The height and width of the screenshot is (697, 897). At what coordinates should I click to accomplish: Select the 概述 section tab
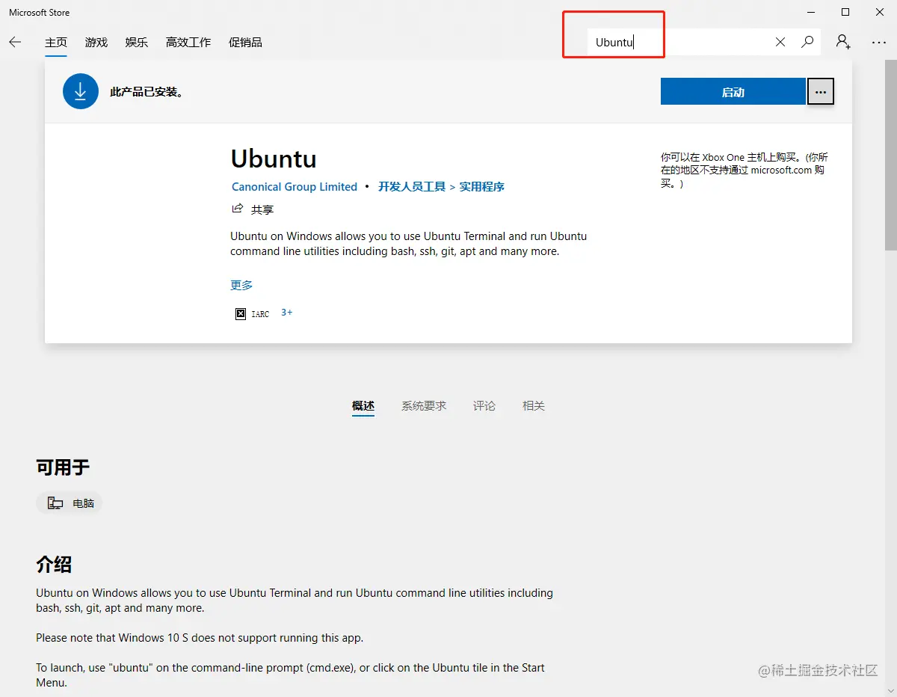(x=363, y=405)
